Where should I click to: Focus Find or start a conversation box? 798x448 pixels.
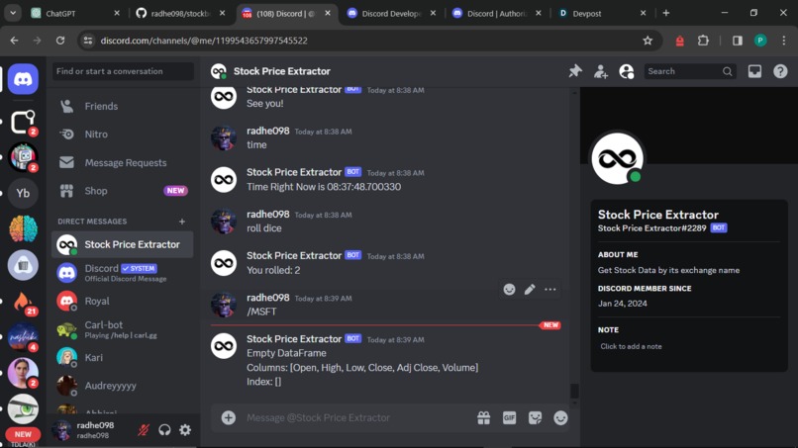123,71
